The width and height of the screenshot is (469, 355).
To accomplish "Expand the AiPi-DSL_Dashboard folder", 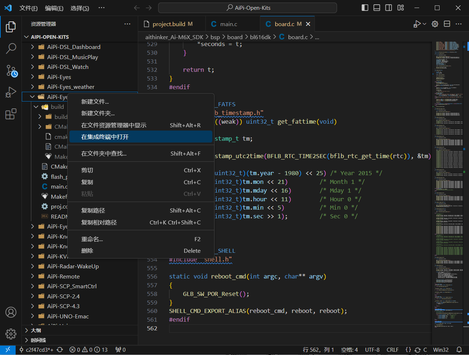I will point(33,47).
